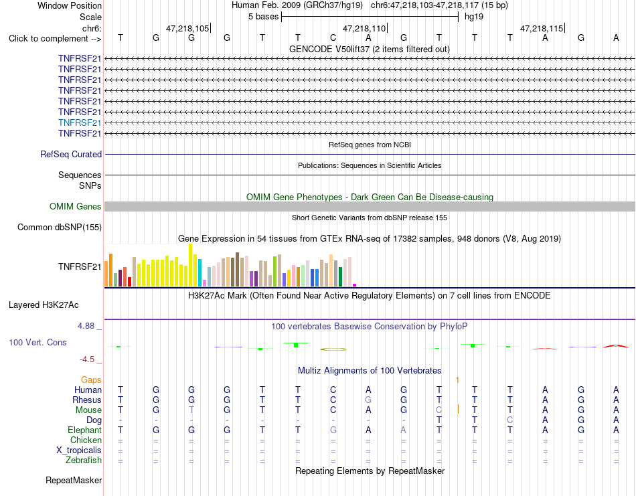The height and width of the screenshot is (496, 636).
Task: Click the '100 Vert. Cons' track label
Action: [x=37, y=342]
